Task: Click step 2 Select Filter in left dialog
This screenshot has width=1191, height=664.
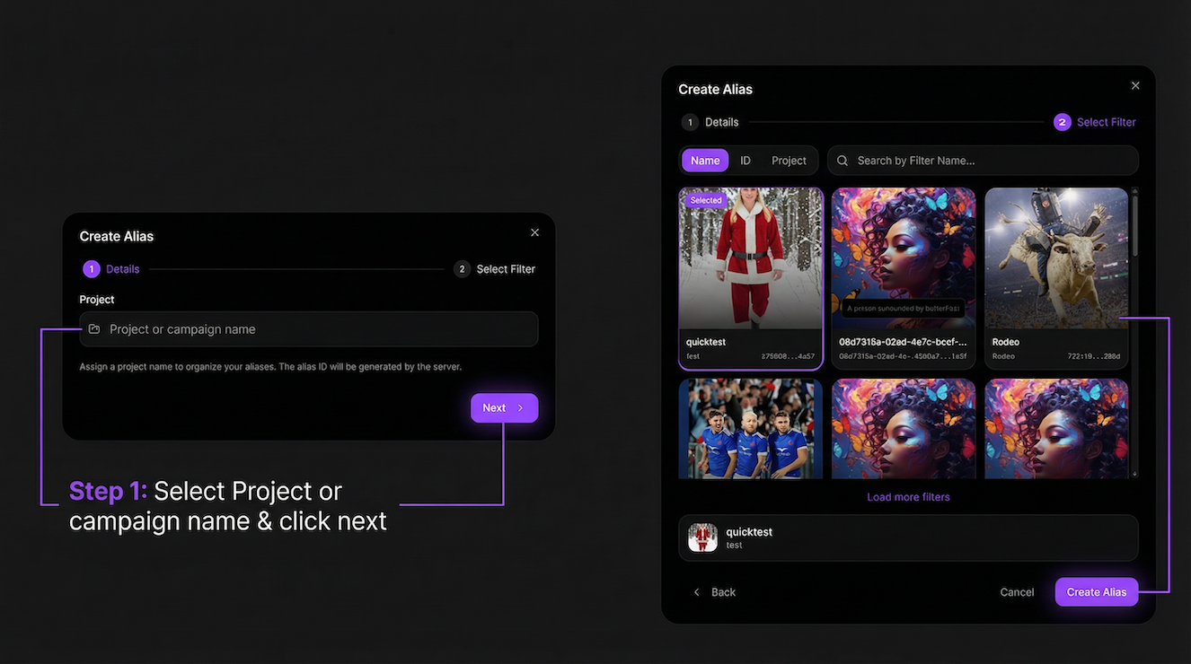Action: click(x=496, y=269)
